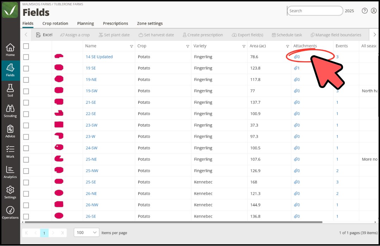The width and height of the screenshot is (380, 246).
Task: Open the Zone settings tab
Action: point(150,24)
